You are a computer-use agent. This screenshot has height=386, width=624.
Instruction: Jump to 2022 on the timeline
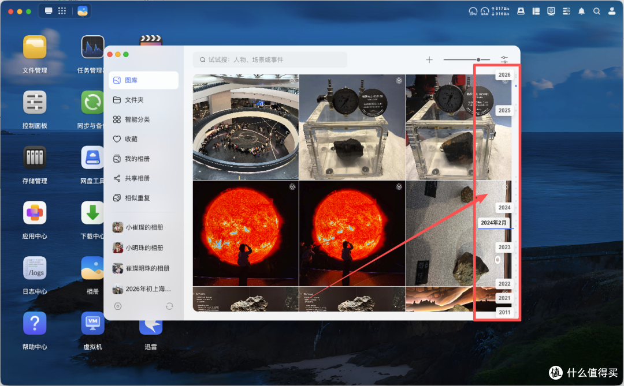[504, 284]
